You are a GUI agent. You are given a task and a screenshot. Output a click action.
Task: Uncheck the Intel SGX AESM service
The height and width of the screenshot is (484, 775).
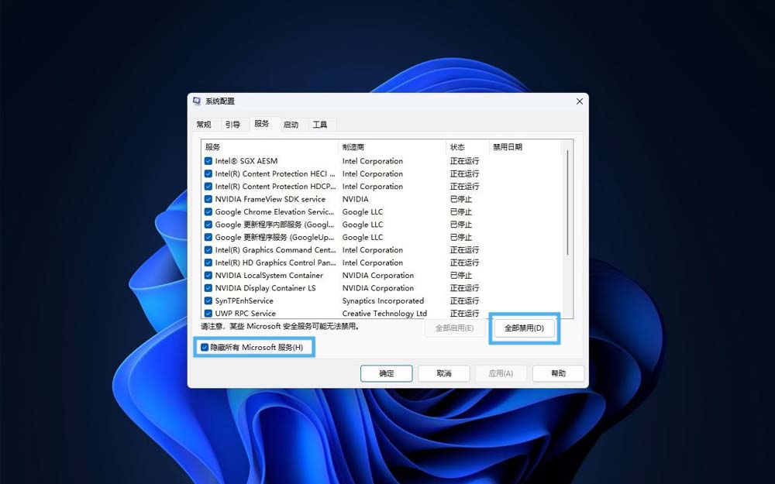[x=208, y=161]
